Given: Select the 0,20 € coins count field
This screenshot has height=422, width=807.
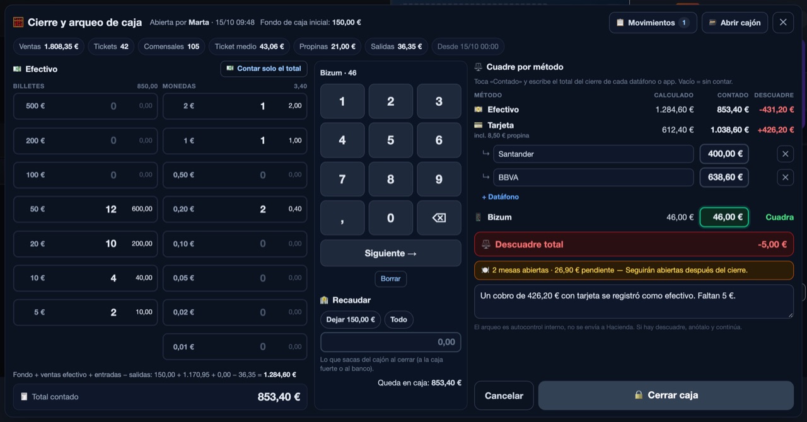Looking at the screenshot, I should tap(235, 209).
